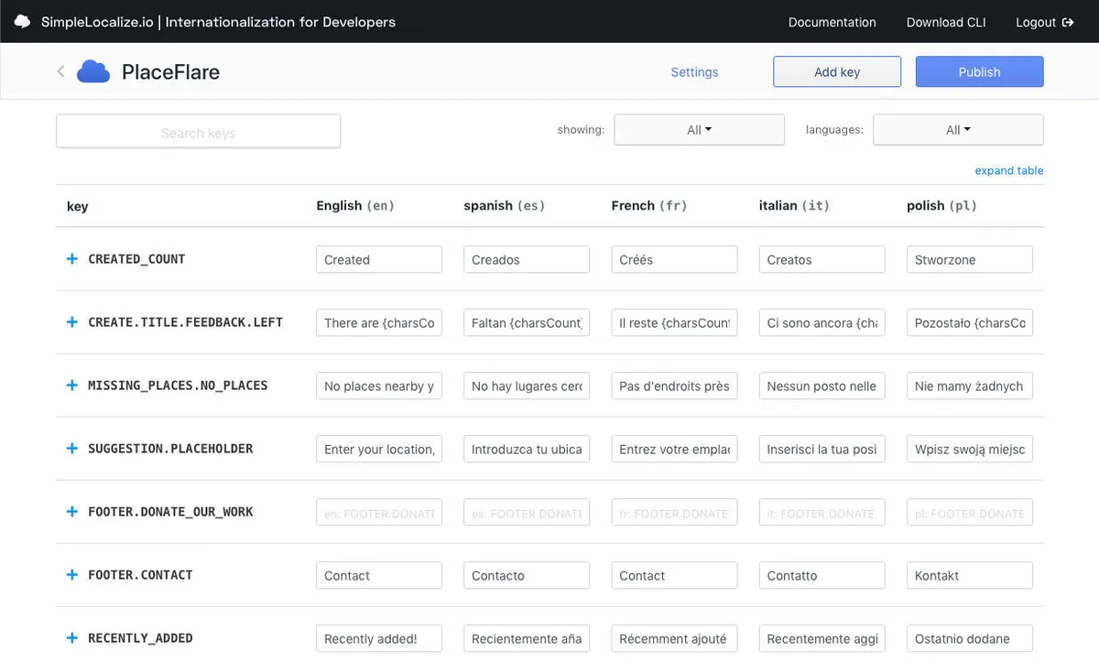Click plus icon beside MISSING_PLACES.NO_PLACES

pos(72,385)
